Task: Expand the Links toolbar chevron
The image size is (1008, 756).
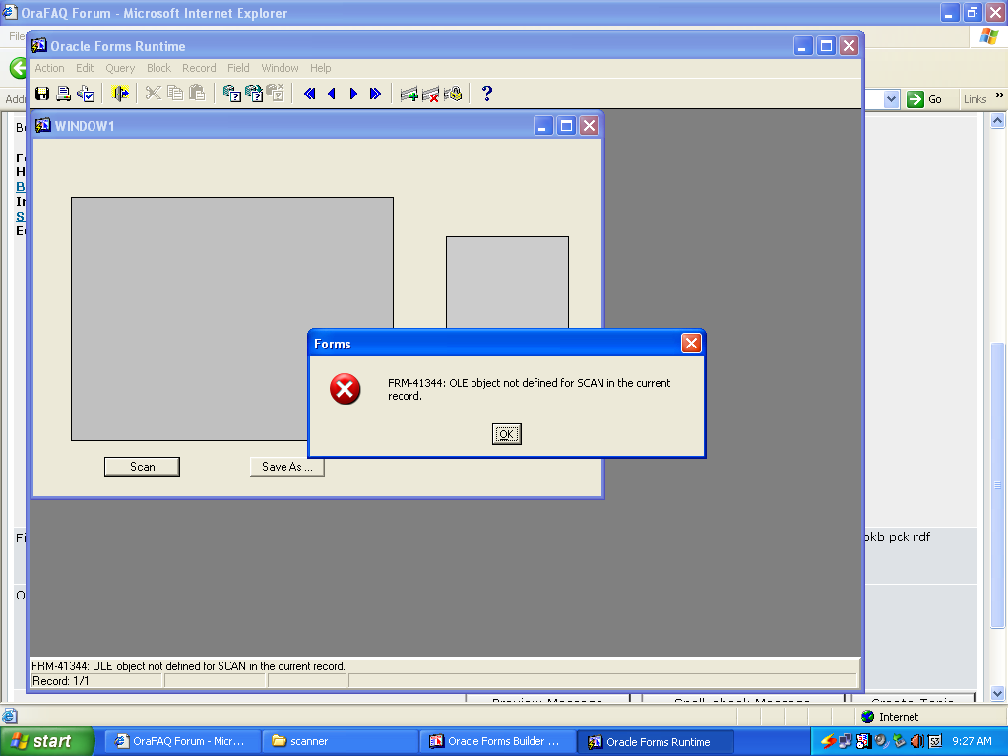Action: 1000,95
